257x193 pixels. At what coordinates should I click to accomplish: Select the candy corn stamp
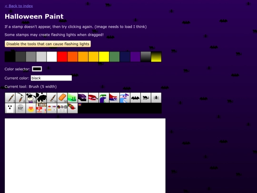(x=31, y=108)
